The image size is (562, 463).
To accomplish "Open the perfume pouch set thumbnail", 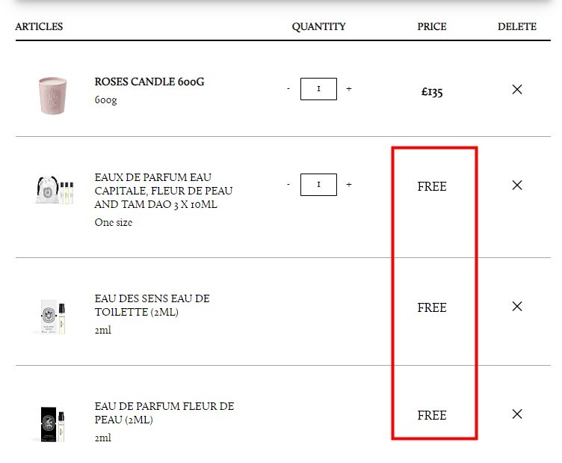I will (x=55, y=190).
